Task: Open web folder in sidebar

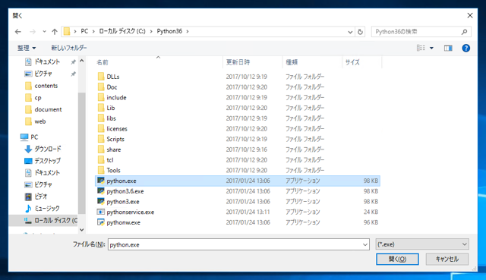Action: [x=40, y=121]
